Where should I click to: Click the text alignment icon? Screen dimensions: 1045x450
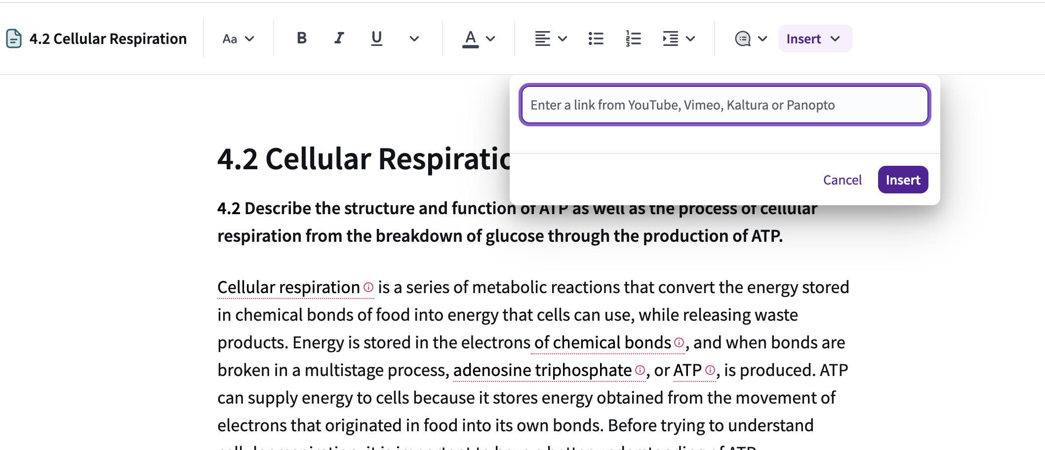tap(542, 38)
